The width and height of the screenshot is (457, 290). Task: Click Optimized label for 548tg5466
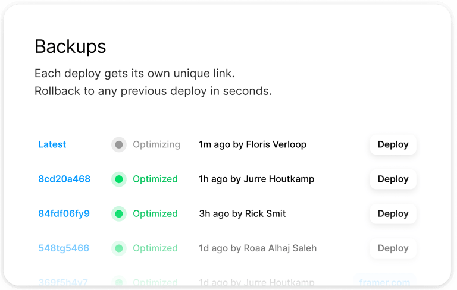(155, 248)
